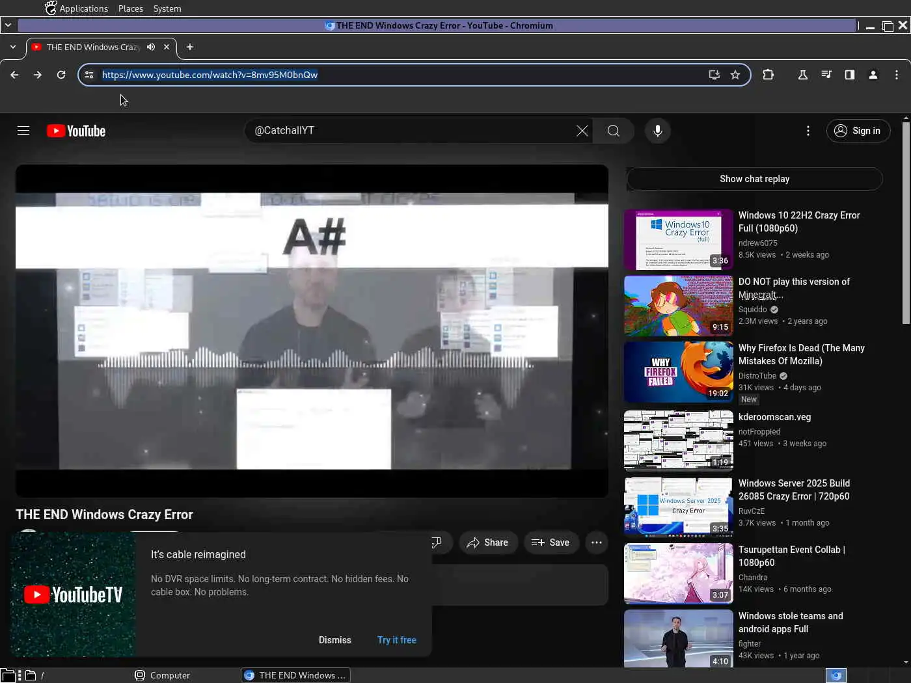This screenshot has width=911, height=683.
Task: Open the Places menu
Action: pos(131,8)
